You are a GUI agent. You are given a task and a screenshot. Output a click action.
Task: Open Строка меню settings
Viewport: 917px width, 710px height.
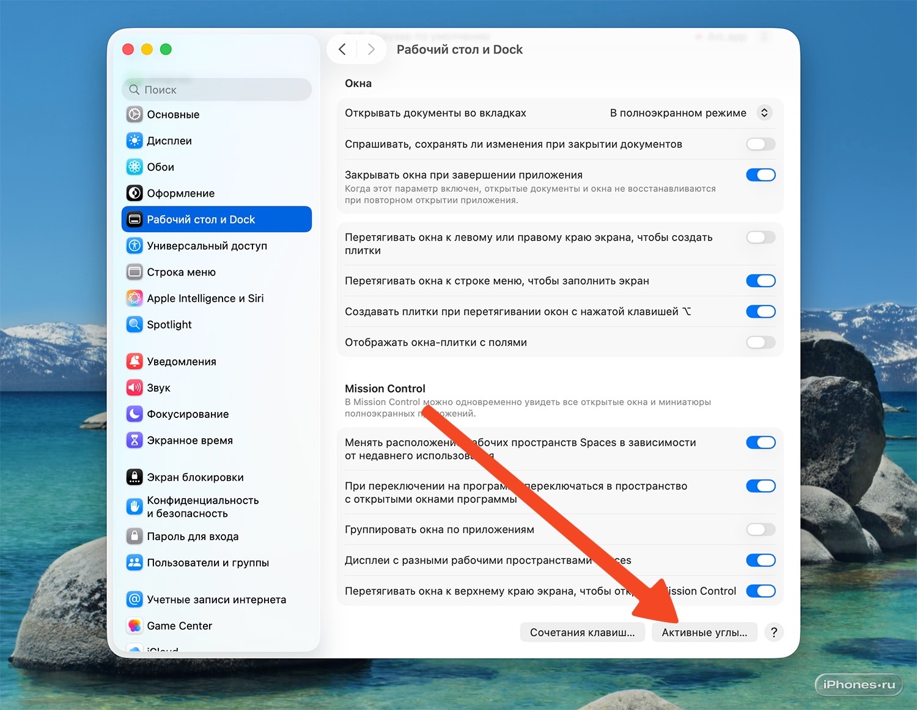tap(216, 272)
